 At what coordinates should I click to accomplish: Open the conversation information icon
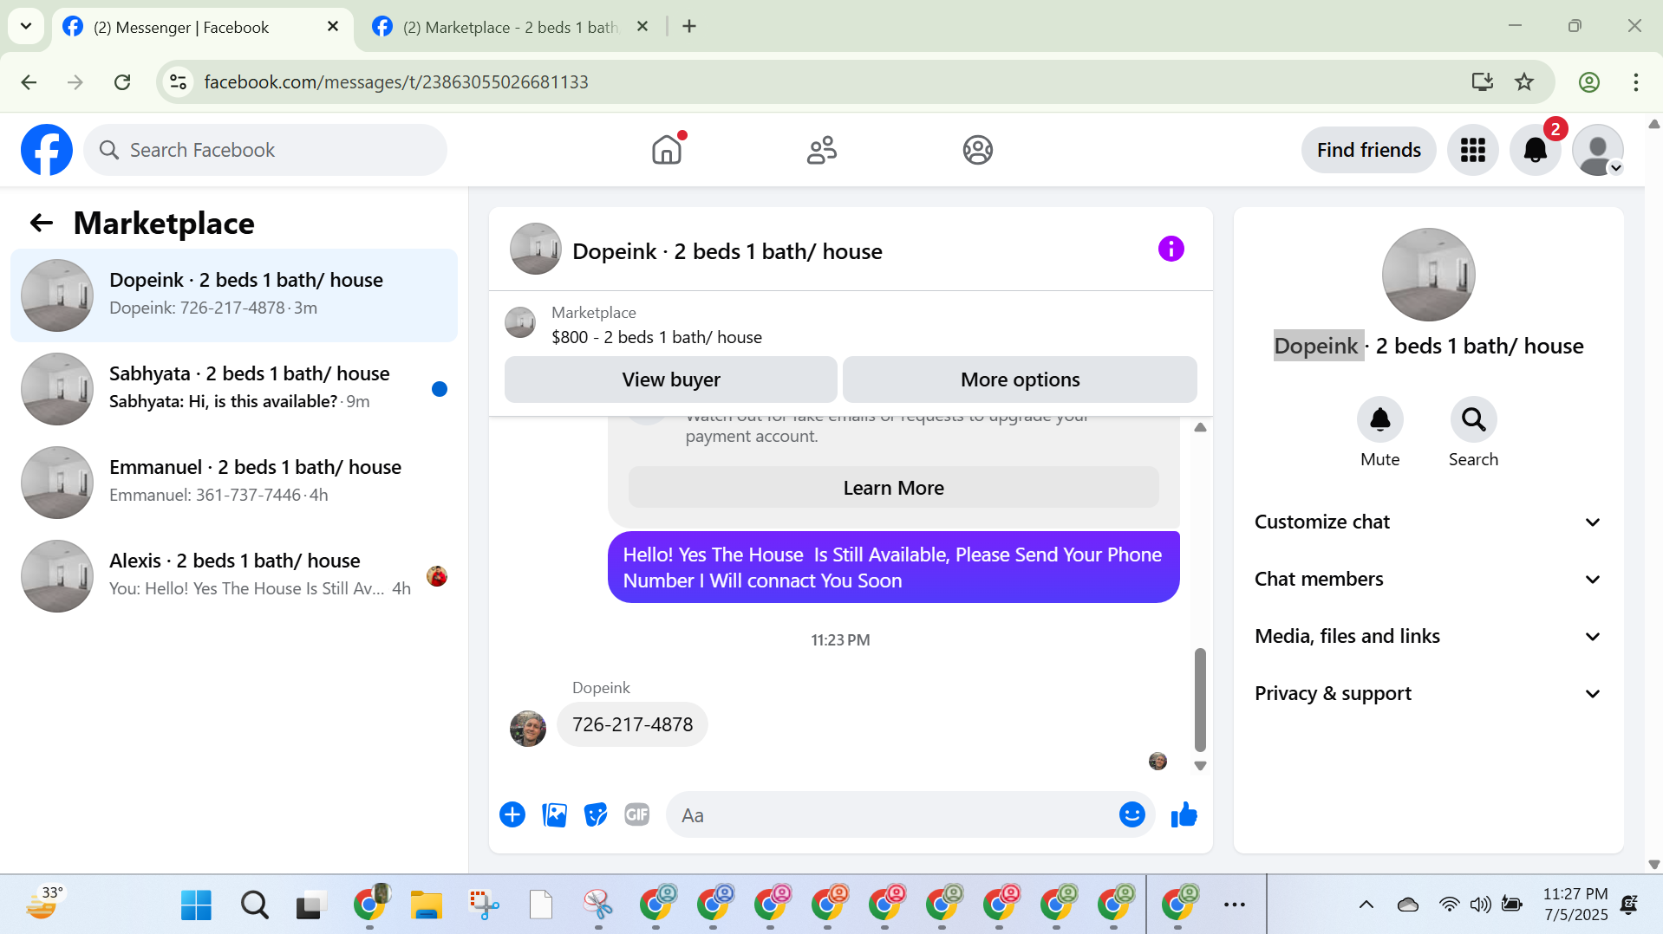[x=1171, y=250]
